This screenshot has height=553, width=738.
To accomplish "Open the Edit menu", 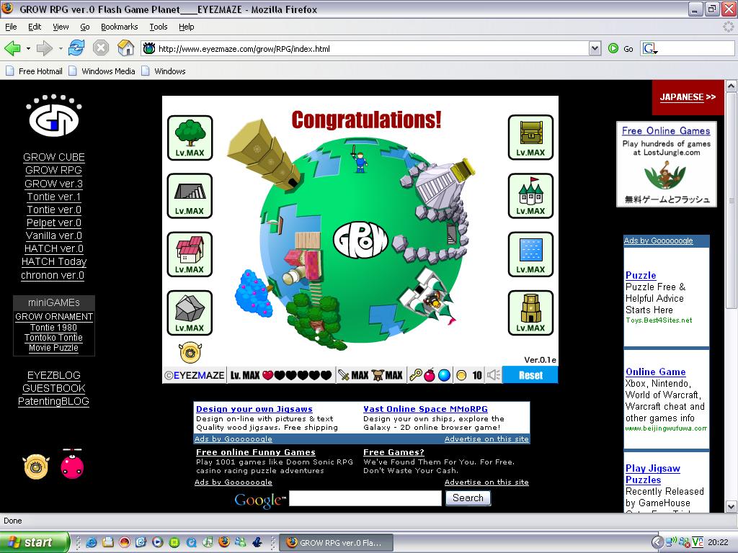I will (35, 27).
